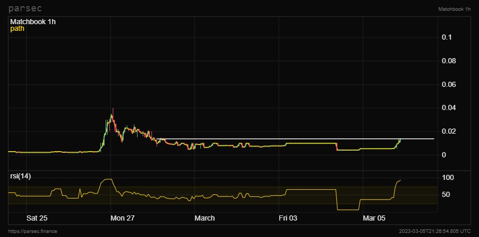Click the 'rsi(14)' indicator label
Viewport: 479px width, 237px height.
click(x=21, y=176)
